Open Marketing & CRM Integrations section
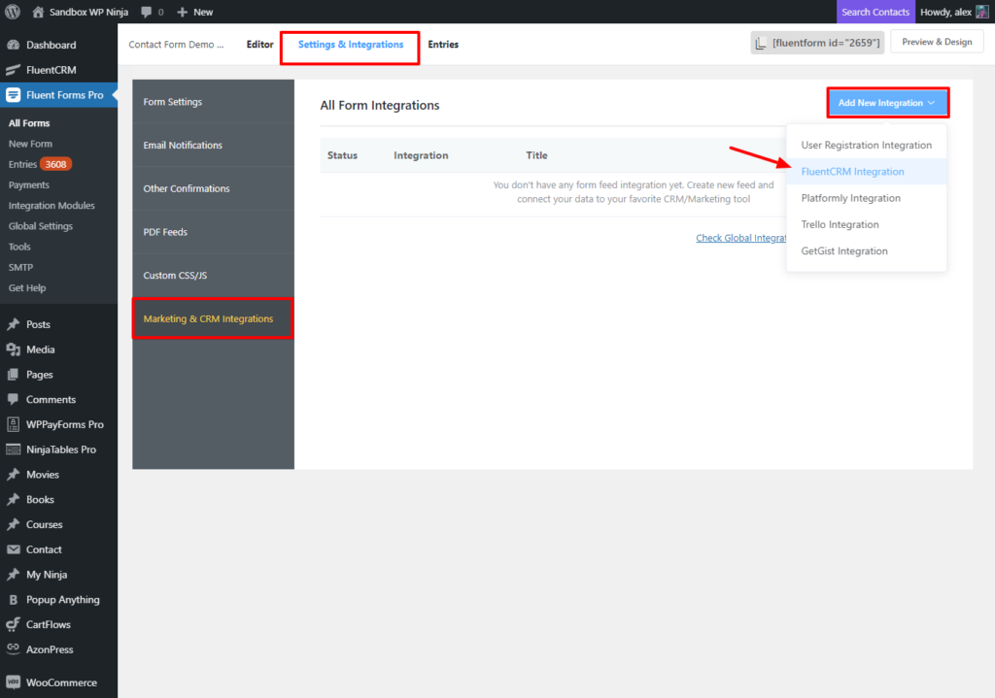The image size is (995, 698). (x=213, y=318)
